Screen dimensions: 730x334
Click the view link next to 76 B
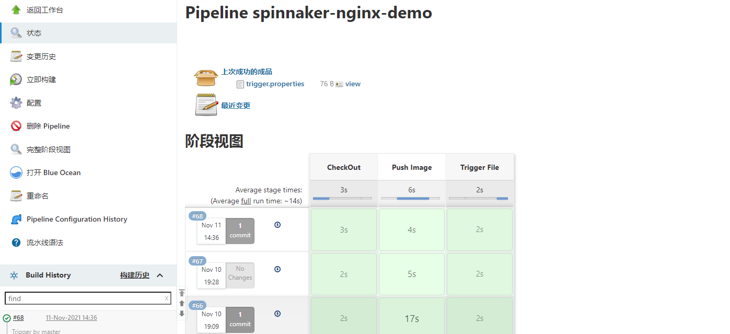353,84
